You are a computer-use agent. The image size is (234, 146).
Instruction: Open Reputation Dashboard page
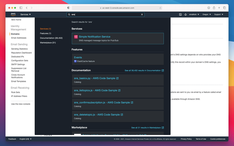(x=21, y=53)
